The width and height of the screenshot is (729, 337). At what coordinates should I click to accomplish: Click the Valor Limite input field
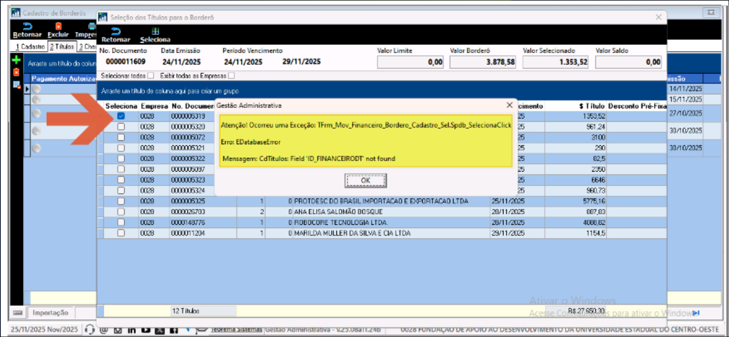tap(410, 62)
